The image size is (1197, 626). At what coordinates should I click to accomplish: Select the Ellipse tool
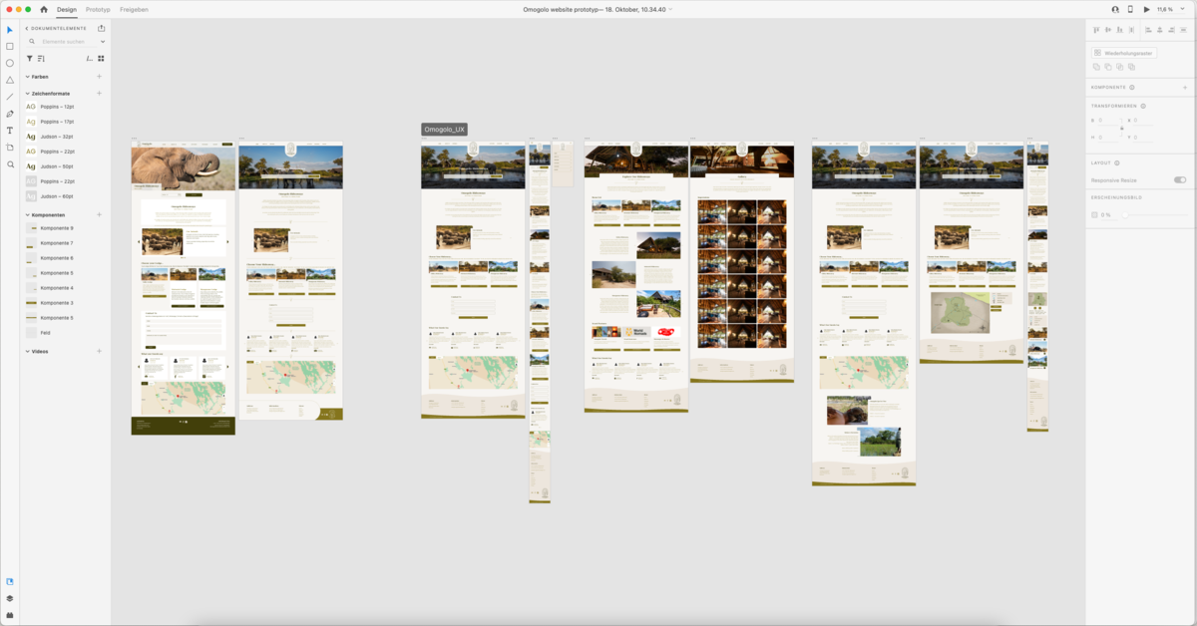click(x=10, y=63)
